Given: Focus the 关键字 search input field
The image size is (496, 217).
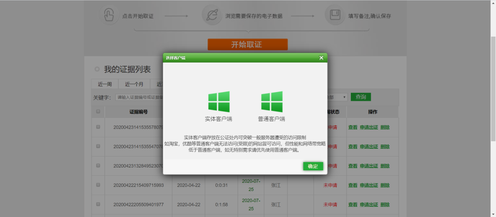Looking at the screenshot, I should pyautogui.click(x=139, y=98).
